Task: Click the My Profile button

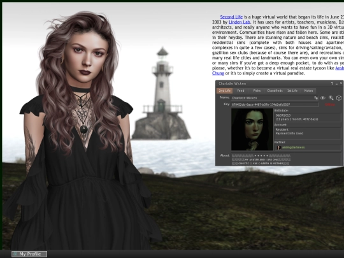Action: pyautogui.click(x=29, y=254)
